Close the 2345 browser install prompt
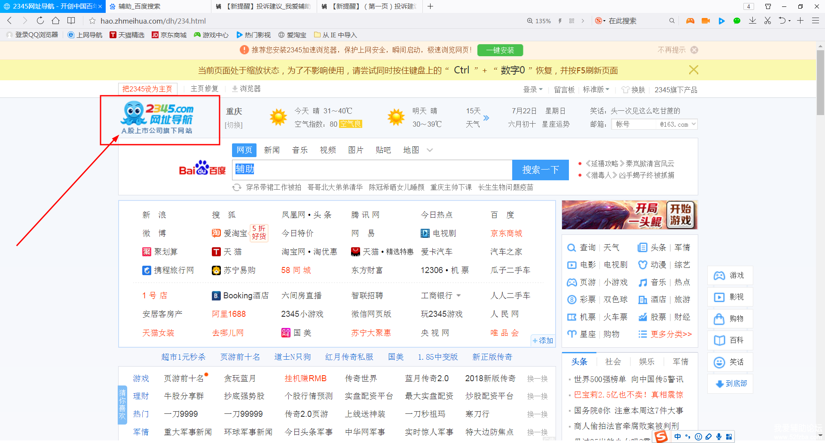The width and height of the screenshot is (825, 443). (x=694, y=50)
